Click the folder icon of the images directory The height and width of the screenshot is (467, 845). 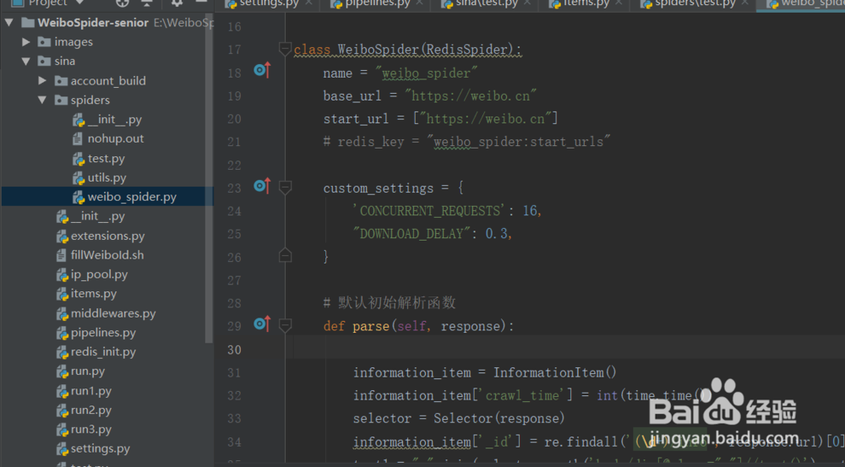tap(44, 41)
